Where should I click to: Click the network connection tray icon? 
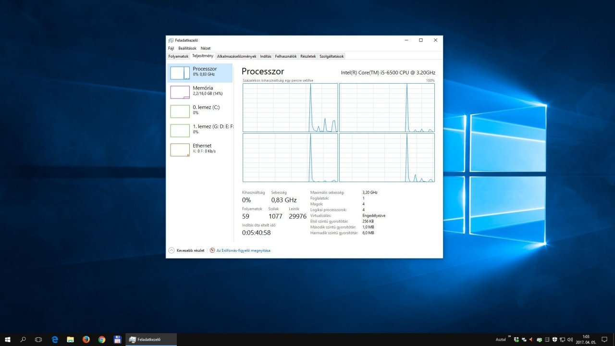[562, 339]
